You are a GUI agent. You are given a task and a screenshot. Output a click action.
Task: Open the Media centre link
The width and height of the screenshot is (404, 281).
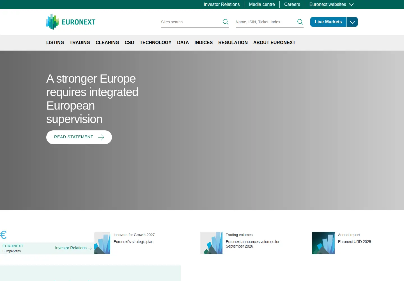262,4
